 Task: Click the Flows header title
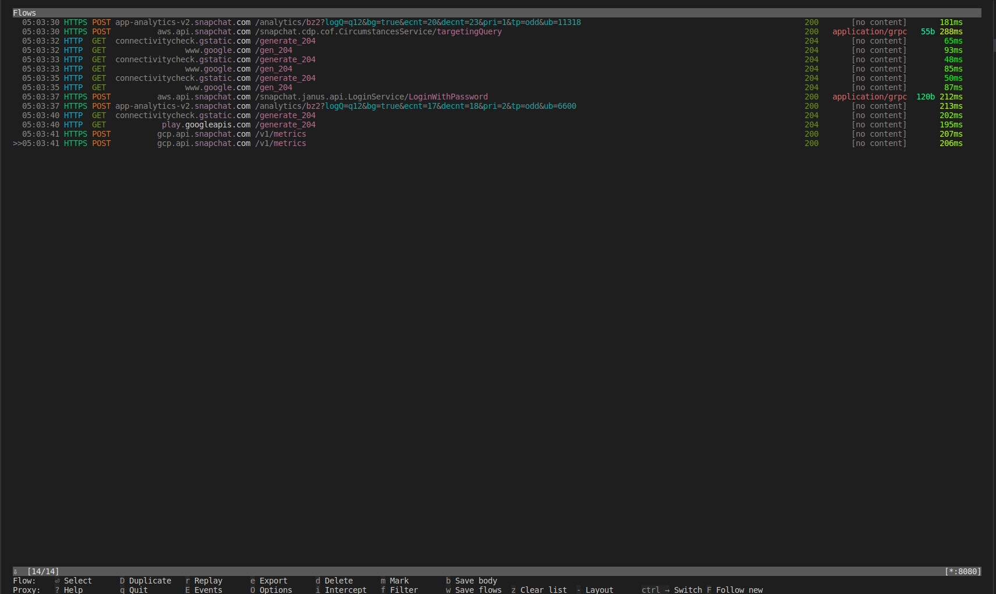tap(24, 13)
